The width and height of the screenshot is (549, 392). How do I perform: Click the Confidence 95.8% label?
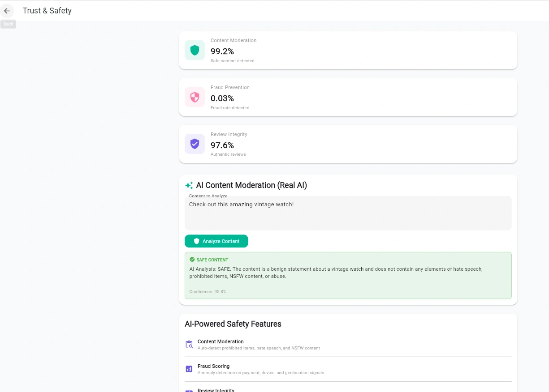(x=208, y=292)
